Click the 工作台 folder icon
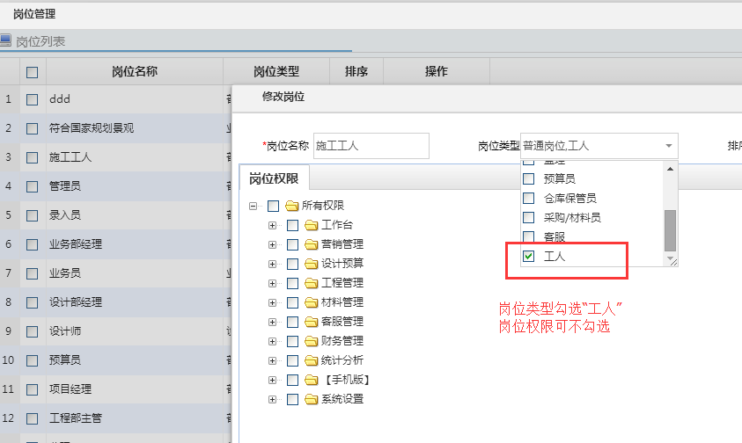 click(312, 225)
